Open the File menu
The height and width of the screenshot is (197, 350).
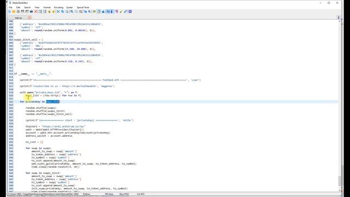coord(10,7)
